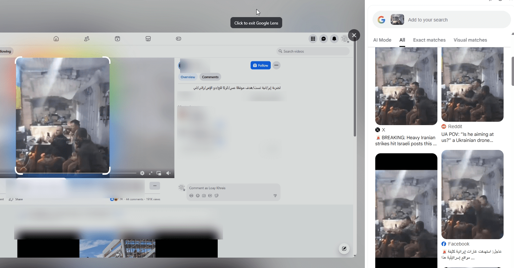Open the notifications bell icon
Screen dimensions: 514x268
tap(334, 39)
